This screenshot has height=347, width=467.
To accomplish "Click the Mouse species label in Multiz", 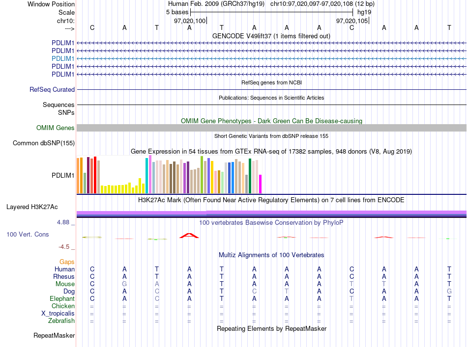I will pyautogui.click(x=65, y=284).
